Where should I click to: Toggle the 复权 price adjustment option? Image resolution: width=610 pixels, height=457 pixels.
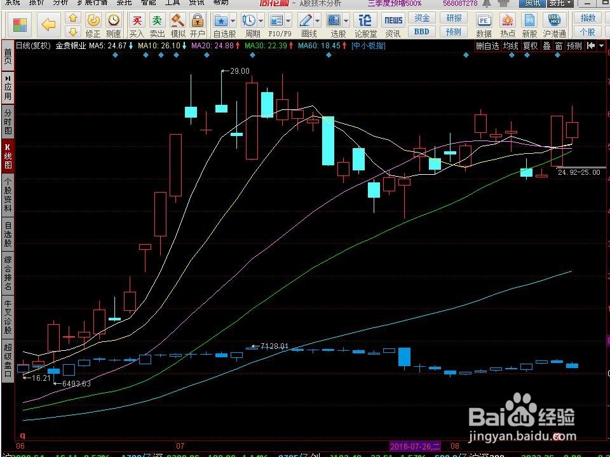530,46
